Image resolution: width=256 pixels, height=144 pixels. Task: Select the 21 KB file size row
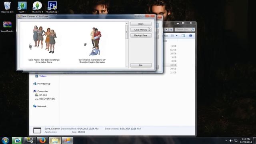coord(173,72)
